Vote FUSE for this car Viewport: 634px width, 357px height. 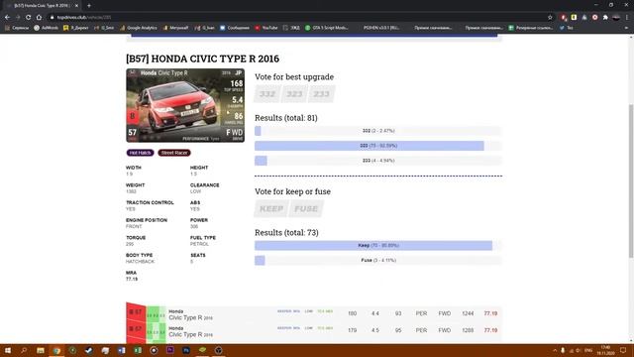306,209
